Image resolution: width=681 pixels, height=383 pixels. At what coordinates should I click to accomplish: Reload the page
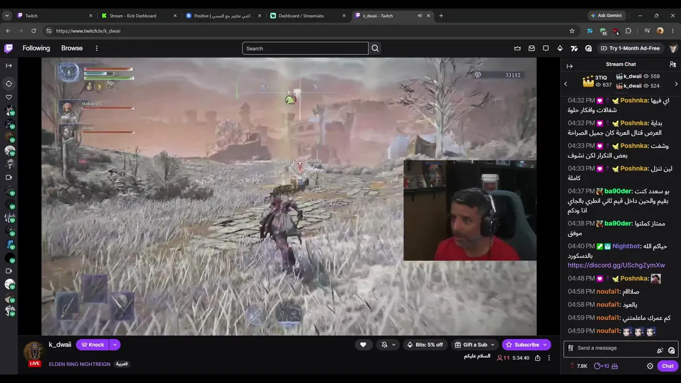click(34, 31)
